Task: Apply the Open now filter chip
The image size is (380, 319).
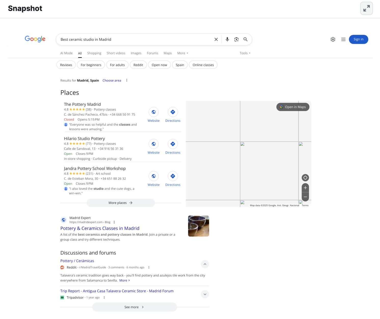Action: [x=159, y=65]
